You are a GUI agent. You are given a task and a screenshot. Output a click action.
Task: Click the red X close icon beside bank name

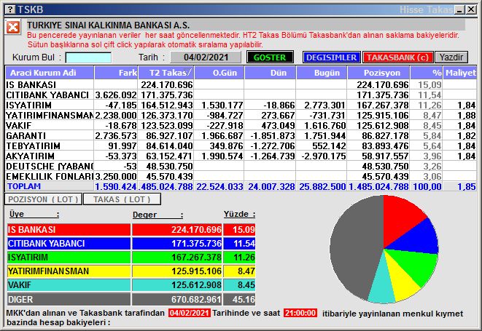click(x=13, y=28)
